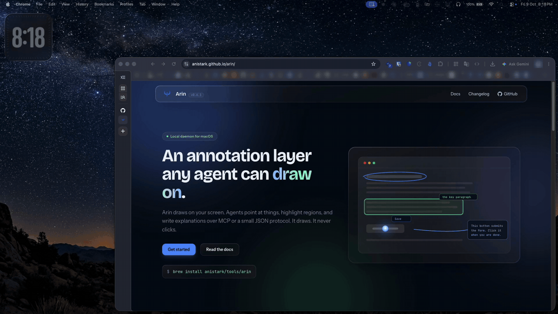Click the Get started button
The image size is (558, 314).
point(179,249)
